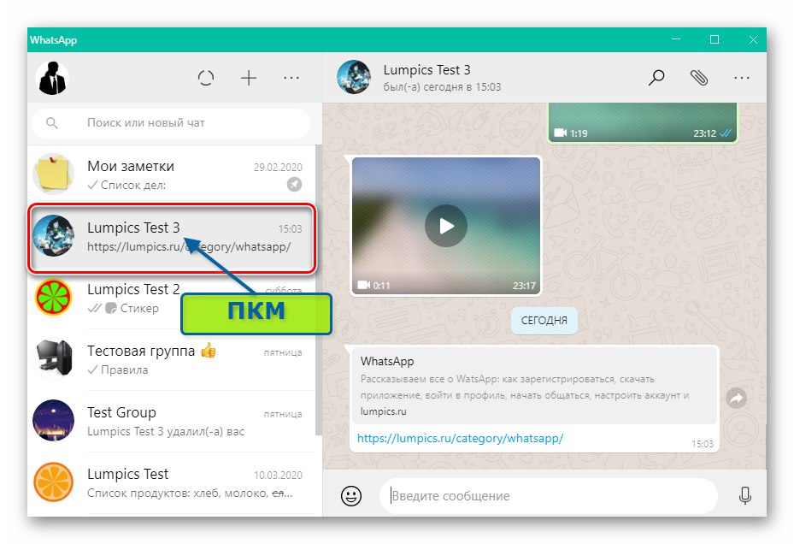
Task: Forward the WhatsApp message using the arrow icon
Action: 734,396
